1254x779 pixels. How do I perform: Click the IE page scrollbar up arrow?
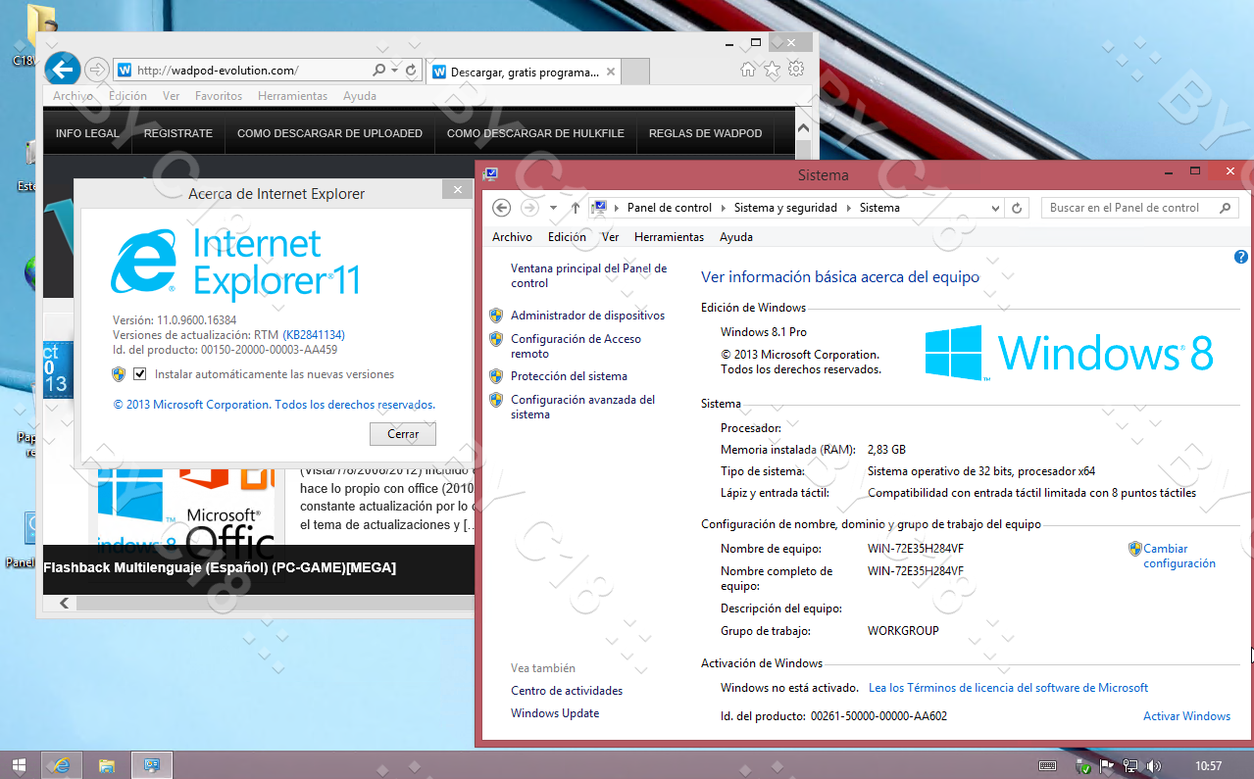[x=804, y=128]
